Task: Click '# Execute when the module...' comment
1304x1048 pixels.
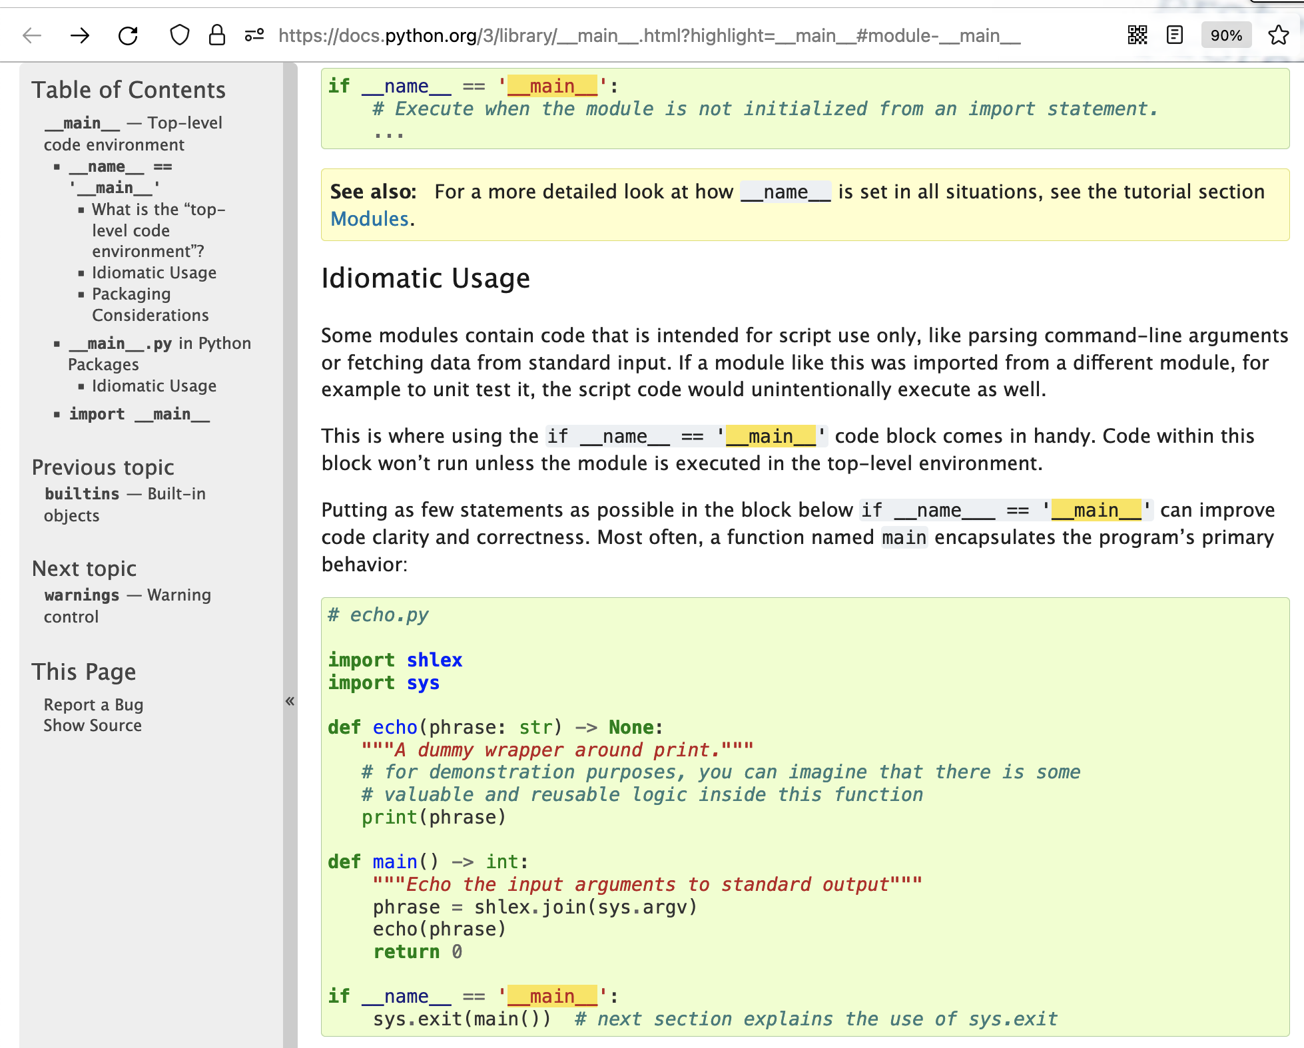Action: [x=766, y=109]
